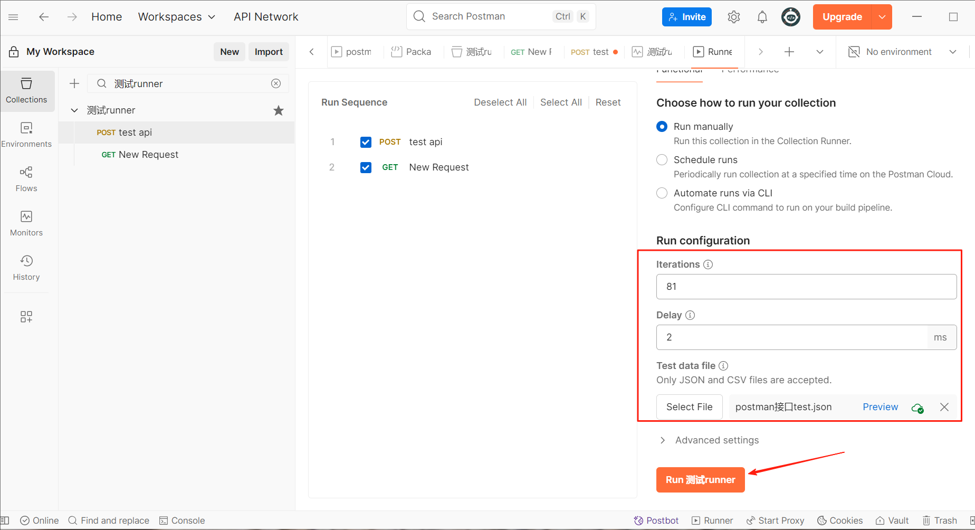Expand Advanced settings
The image size is (975, 530).
[710, 440]
